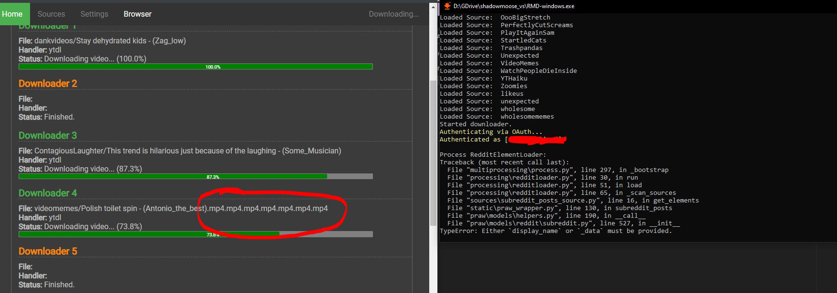This screenshot has height=293, width=837.
Task: Click the scrollbar up arrow
Action: (x=433, y=7)
